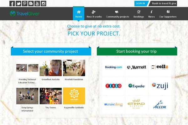This screenshot has height=125, width=188.
Task: Select the Greenfleet Australia project photo
Action: tap(50, 68)
